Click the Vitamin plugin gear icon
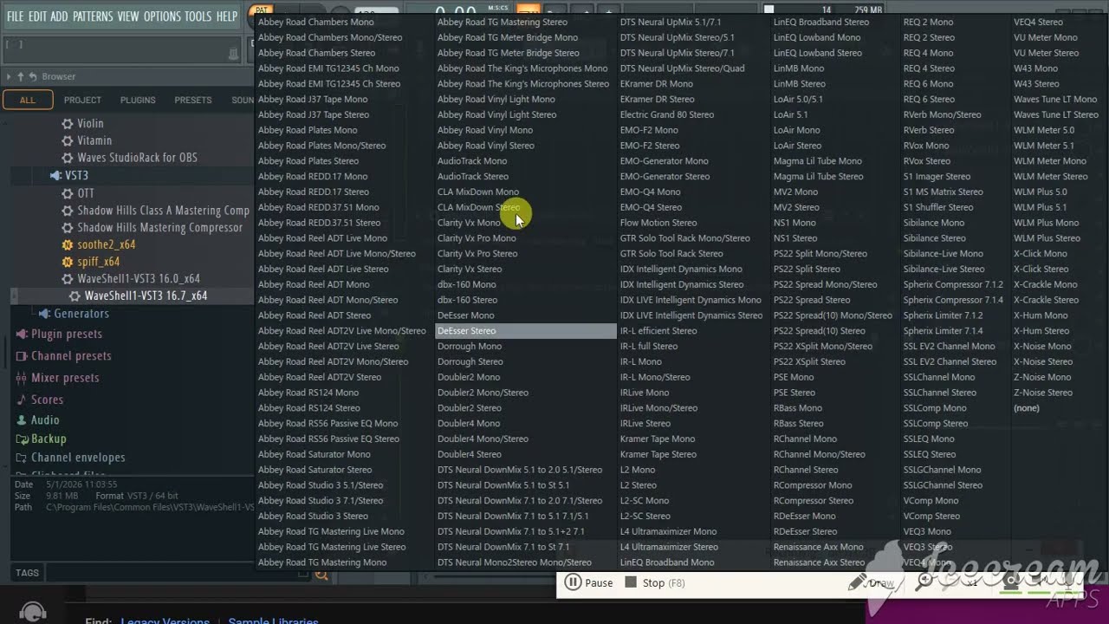Screen dimensions: 1109x624 tap(67, 140)
